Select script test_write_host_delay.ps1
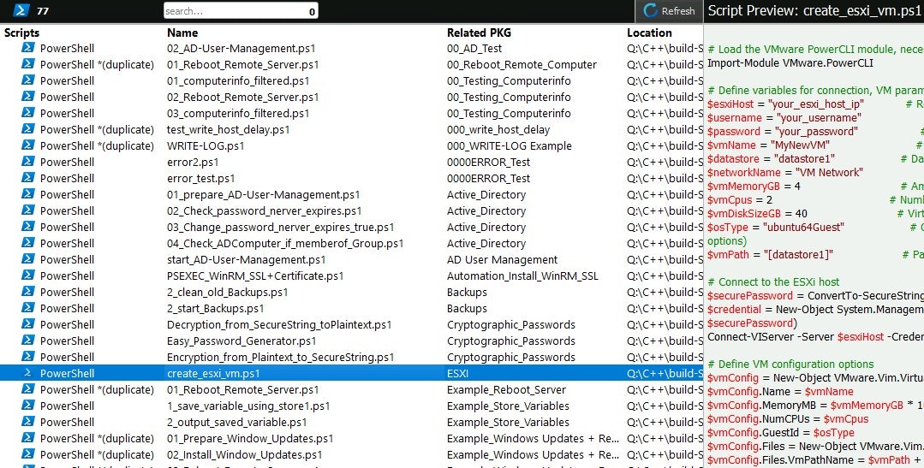The width and height of the screenshot is (924, 468). [x=228, y=129]
